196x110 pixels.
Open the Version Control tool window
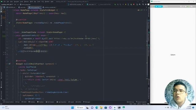pyautogui.click(x=9, y=102)
